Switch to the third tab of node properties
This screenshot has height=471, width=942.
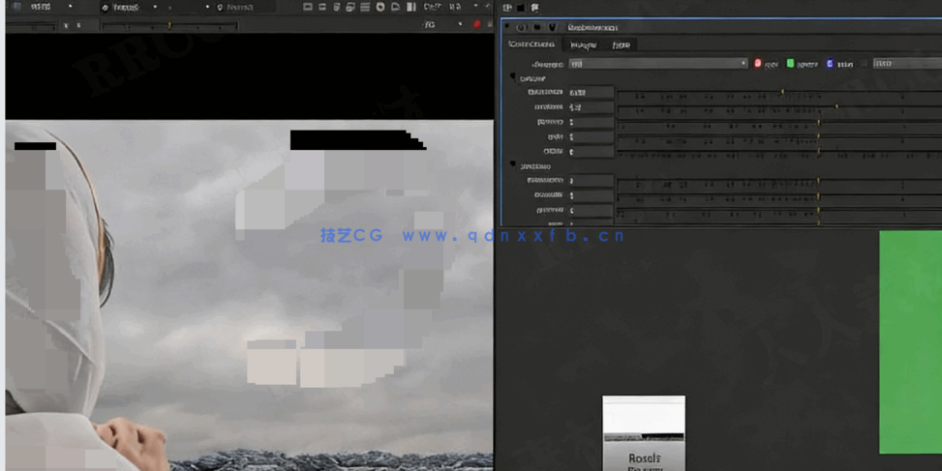tap(621, 44)
